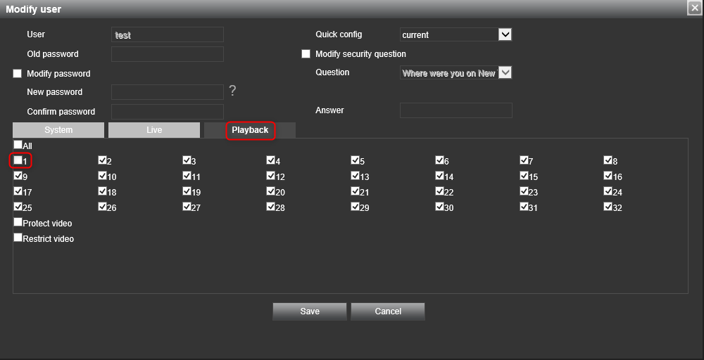Expand the security Question dropdown
Screen dimensions: 704x360
[x=504, y=72]
